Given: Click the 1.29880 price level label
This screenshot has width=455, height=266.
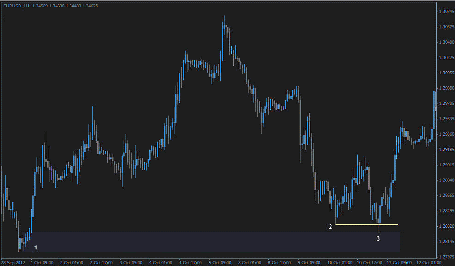Looking at the screenshot, I should 446,87.
